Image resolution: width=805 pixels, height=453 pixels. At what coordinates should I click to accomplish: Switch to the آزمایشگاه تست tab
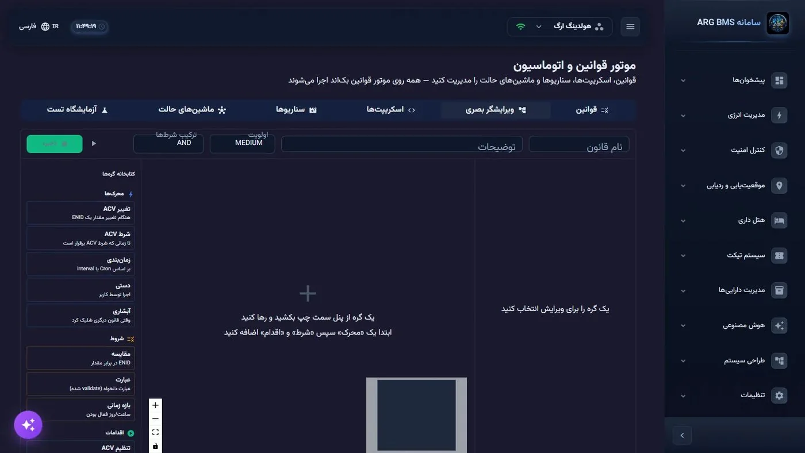tap(77, 110)
